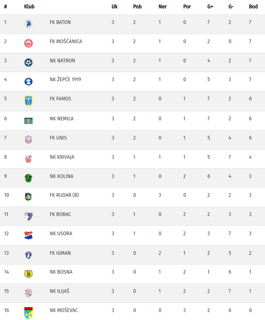This screenshot has height=320, width=265.
Task: Click the NK Nemila club logo
Action: click(x=28, y=121)
